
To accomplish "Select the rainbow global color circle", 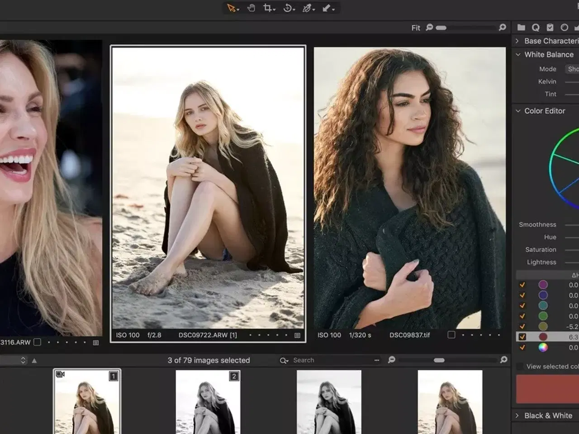I will [543, 347].
